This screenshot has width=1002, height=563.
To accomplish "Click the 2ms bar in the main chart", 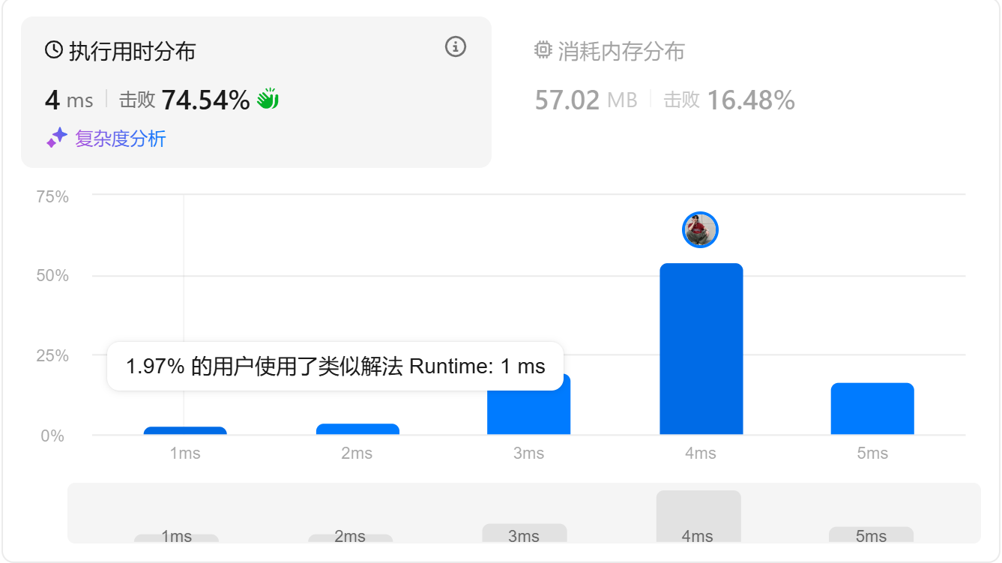I will pyautogui.click(x=357, y=429).
